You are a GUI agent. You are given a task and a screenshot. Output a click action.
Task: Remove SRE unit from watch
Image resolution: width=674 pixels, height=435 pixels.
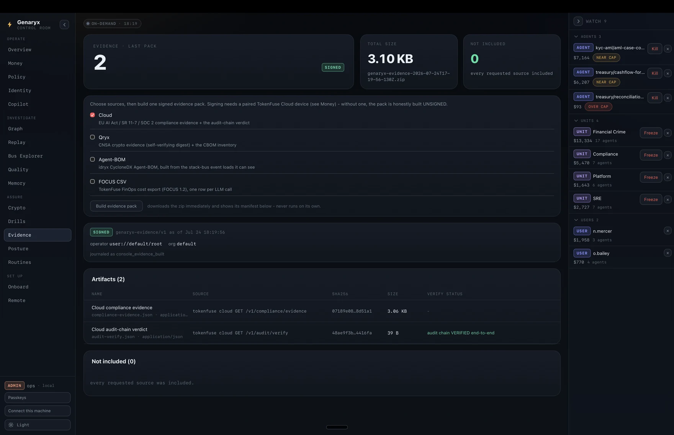point(667,200)
